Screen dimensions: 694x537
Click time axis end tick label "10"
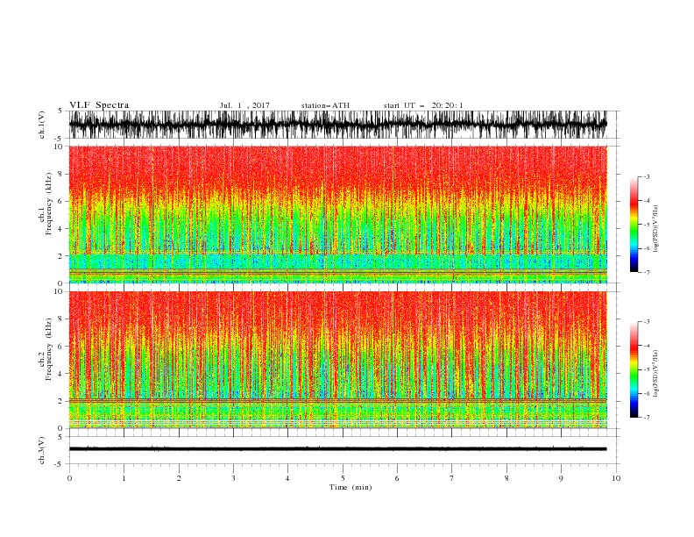click(x=616, y=478)
